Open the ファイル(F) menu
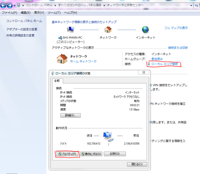This screenshot has height=174, width=200. pos(10,13)
